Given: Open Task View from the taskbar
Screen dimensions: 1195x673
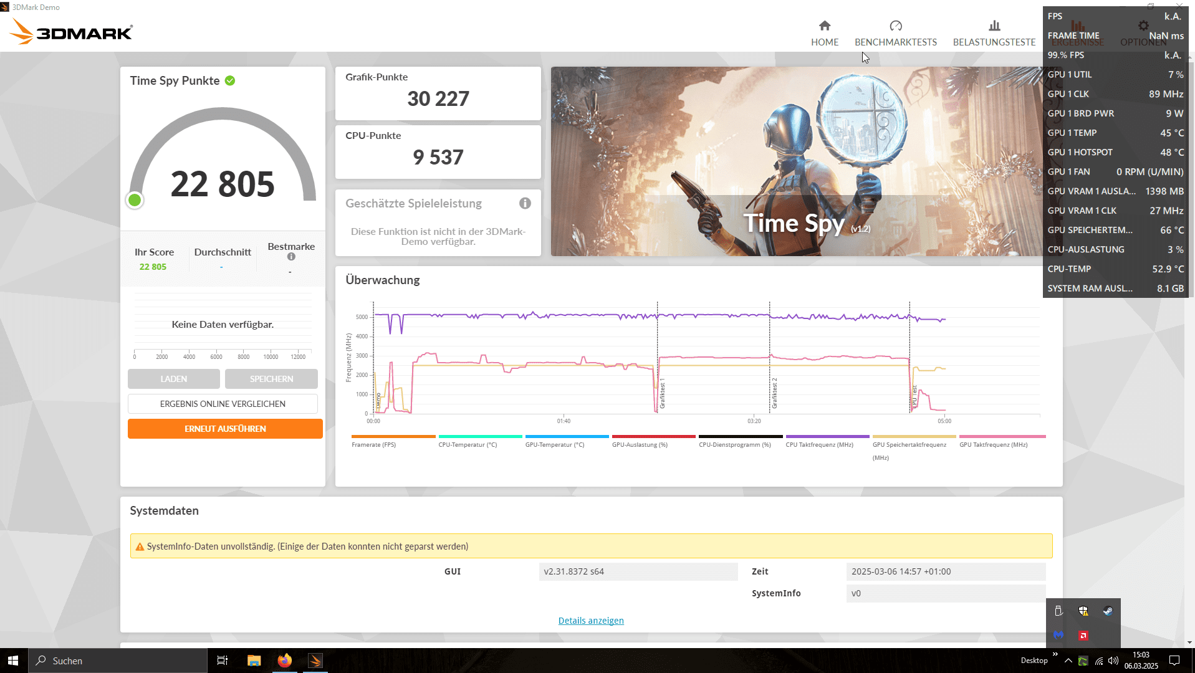Looking at the screenshot, I should [x=223, y=661].
